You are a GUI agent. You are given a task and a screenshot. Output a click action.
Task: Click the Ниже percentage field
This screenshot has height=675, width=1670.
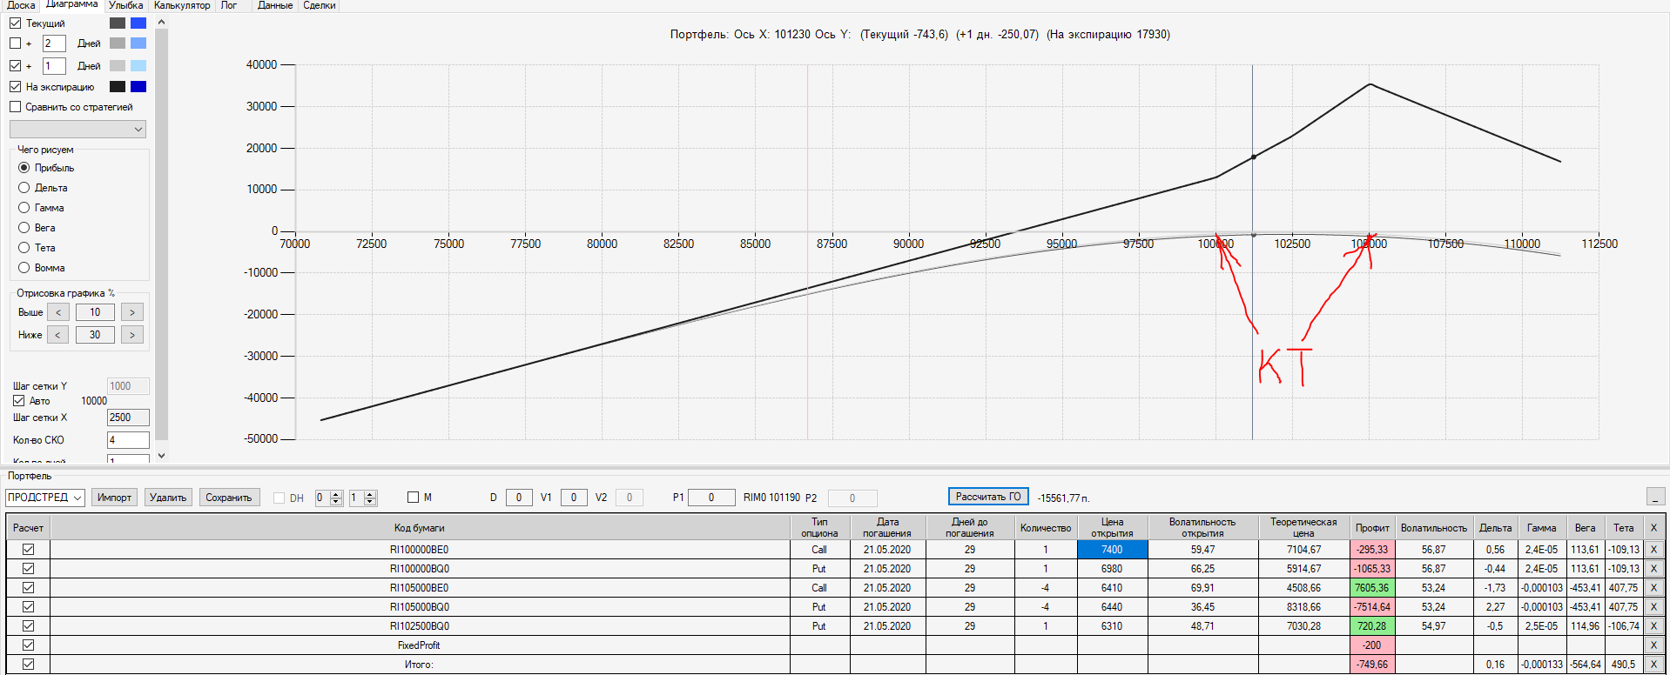[x=95, y=335]
